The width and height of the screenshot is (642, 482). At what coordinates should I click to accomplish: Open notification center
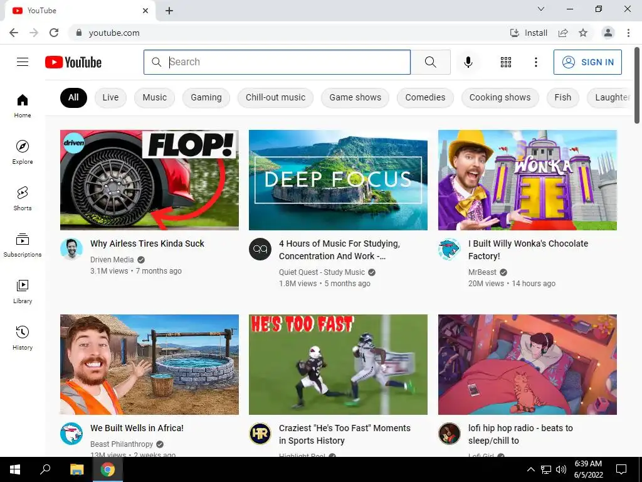[x=621, y=469]
